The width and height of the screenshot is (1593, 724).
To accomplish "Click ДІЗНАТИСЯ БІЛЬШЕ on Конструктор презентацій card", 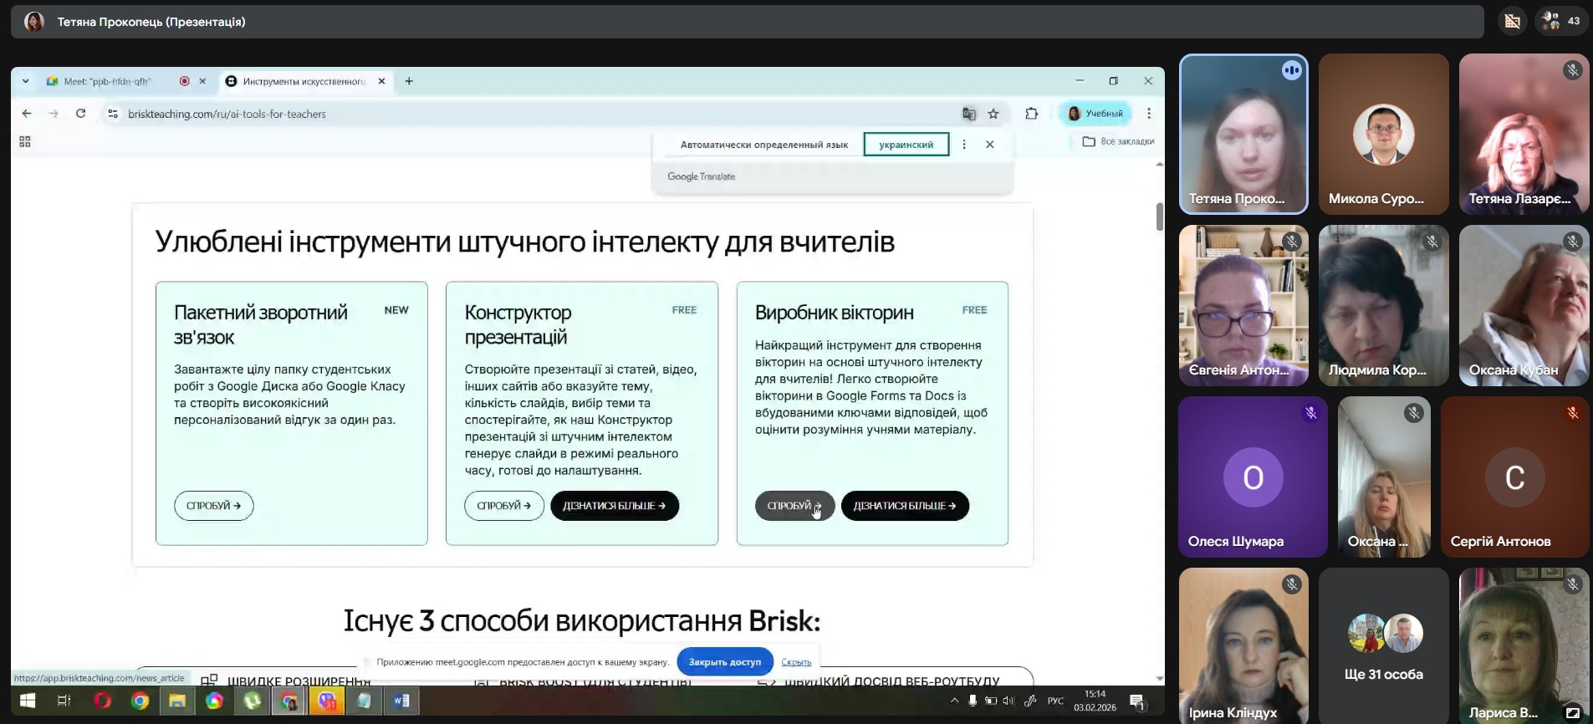I will (615, 506).
